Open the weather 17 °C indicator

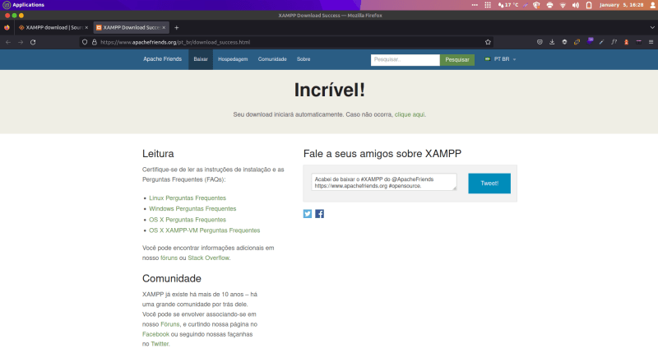coord(508,5)
